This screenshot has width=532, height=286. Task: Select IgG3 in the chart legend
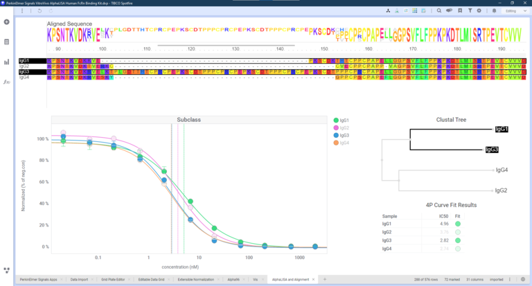[341, 135]
